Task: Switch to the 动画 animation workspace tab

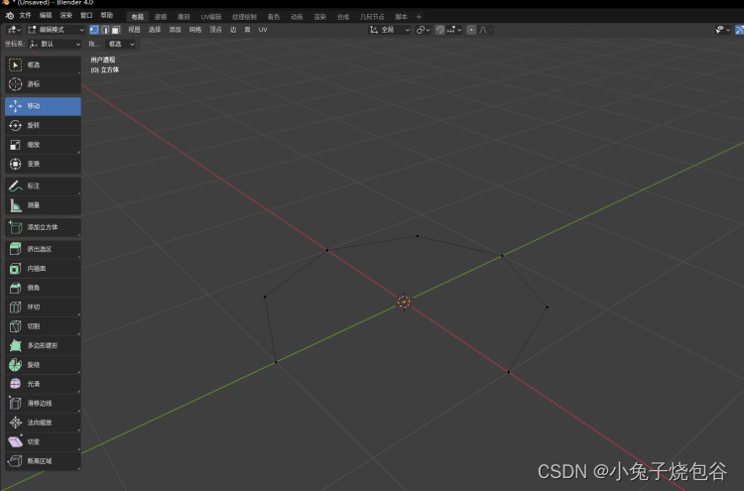Action: click(297, 17)
